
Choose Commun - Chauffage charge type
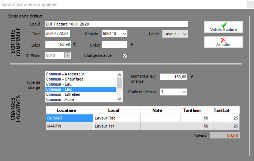pos(81,79)
